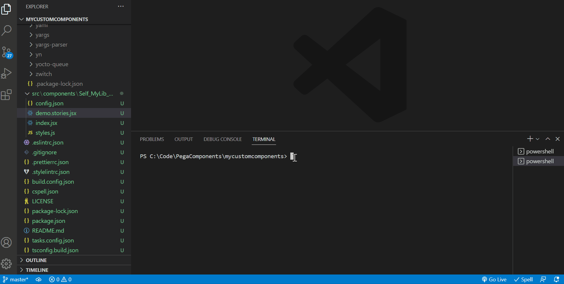The height and width of the screenshot is (284, 564).
Task: Open the Accounts menu
Action: 7,242
